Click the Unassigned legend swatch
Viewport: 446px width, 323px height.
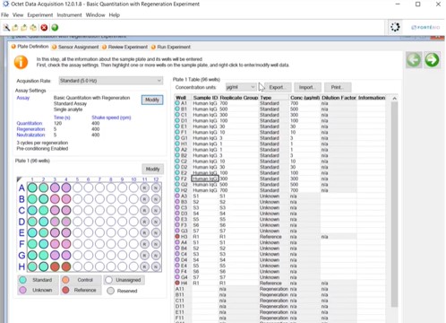(109, 280)
